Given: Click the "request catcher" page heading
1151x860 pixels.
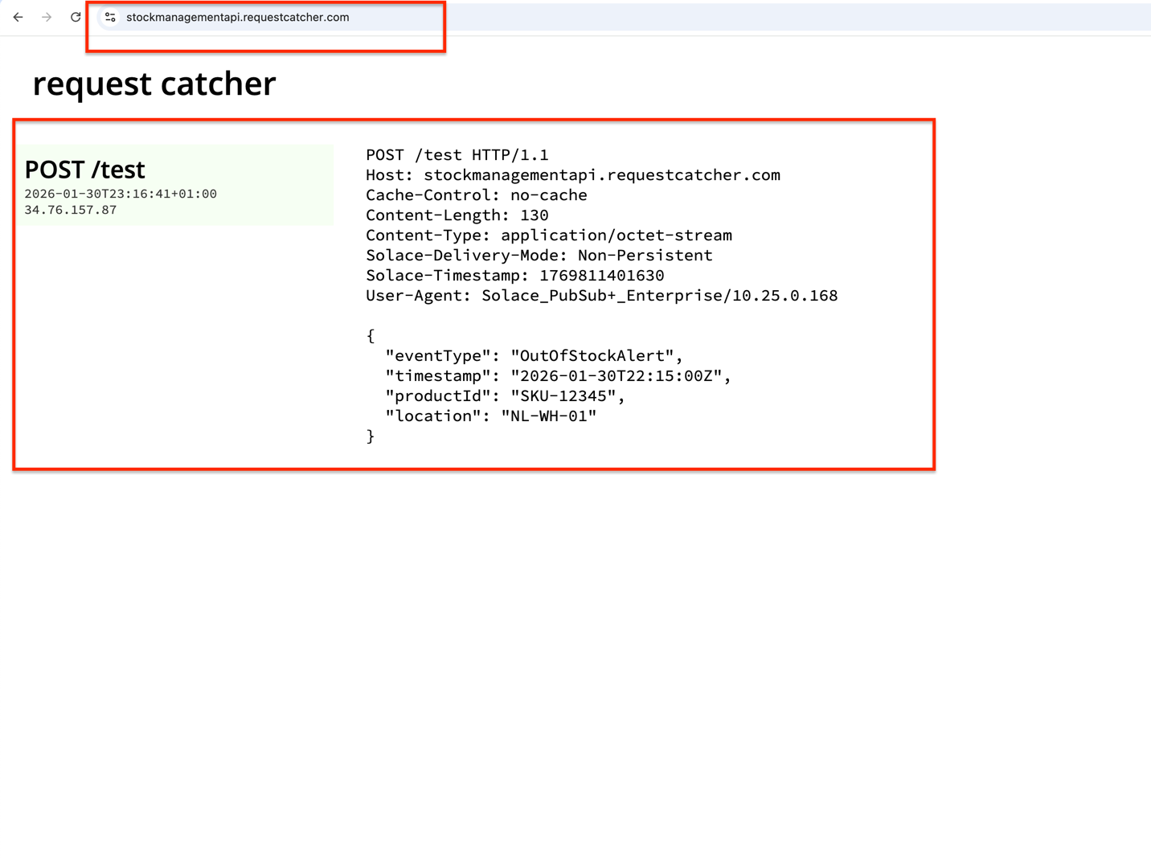Looking at the screenshot, I should pos(154,84).
